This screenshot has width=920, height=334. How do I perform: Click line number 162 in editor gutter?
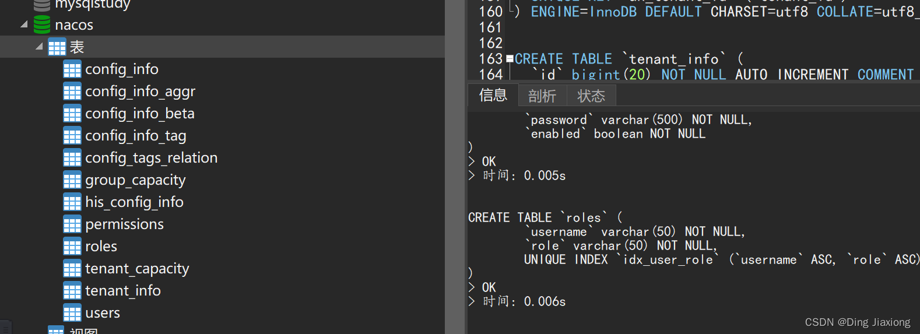coord(490,43)
